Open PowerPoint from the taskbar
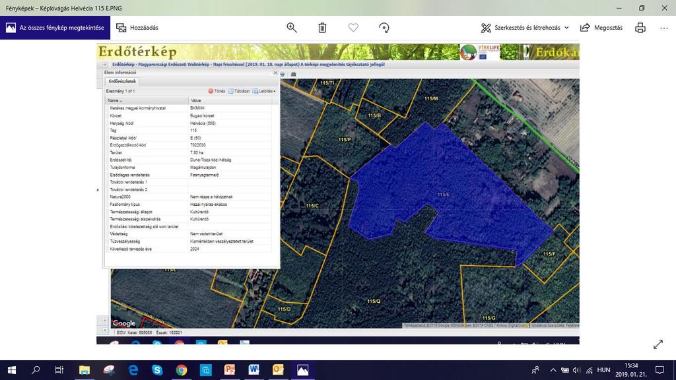Image resolution: width=676 pixels, height=380 pixels. (229, 370)
